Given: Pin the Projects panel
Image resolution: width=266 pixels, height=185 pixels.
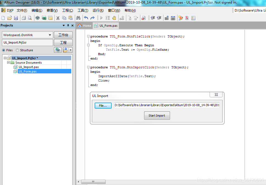Looking at the screenshot, I should pyautogui.click(x=68, y=26).
